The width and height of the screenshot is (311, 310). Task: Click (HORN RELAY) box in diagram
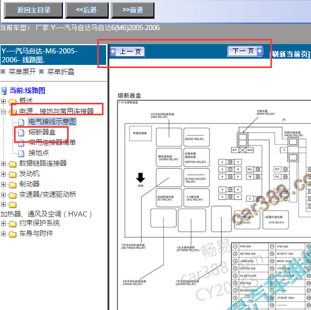[x=169, y=157]
